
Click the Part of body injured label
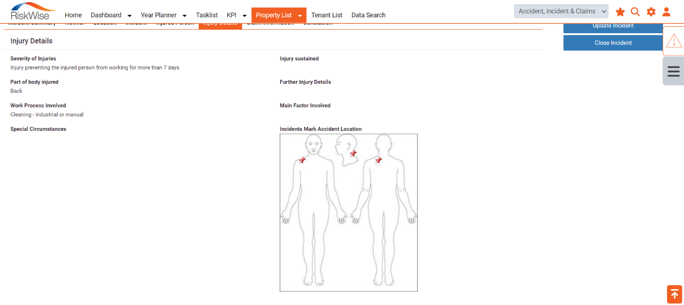[x=34, y=82]
